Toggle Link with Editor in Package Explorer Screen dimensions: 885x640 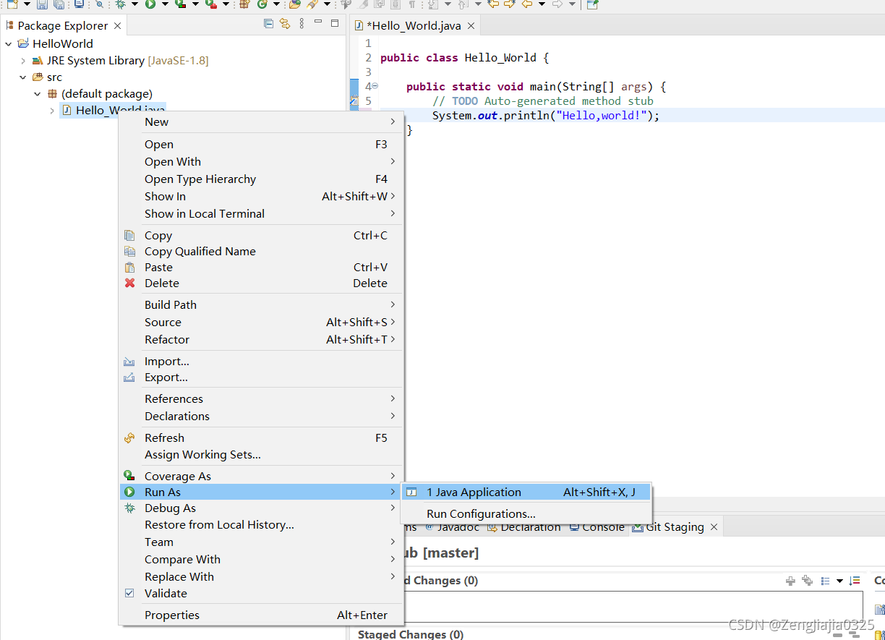click(x=285, y=24)
